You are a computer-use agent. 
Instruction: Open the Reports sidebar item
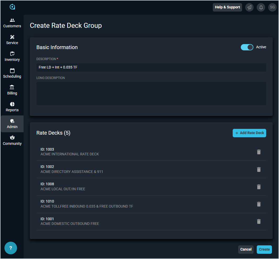point(12,107)
